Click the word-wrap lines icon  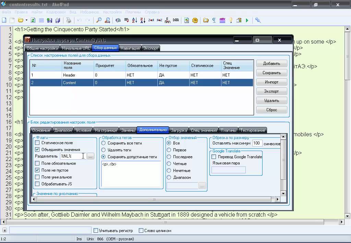pos(126,20)
